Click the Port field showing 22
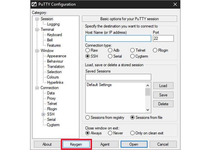The image size is (211, 150). (163, 38)
